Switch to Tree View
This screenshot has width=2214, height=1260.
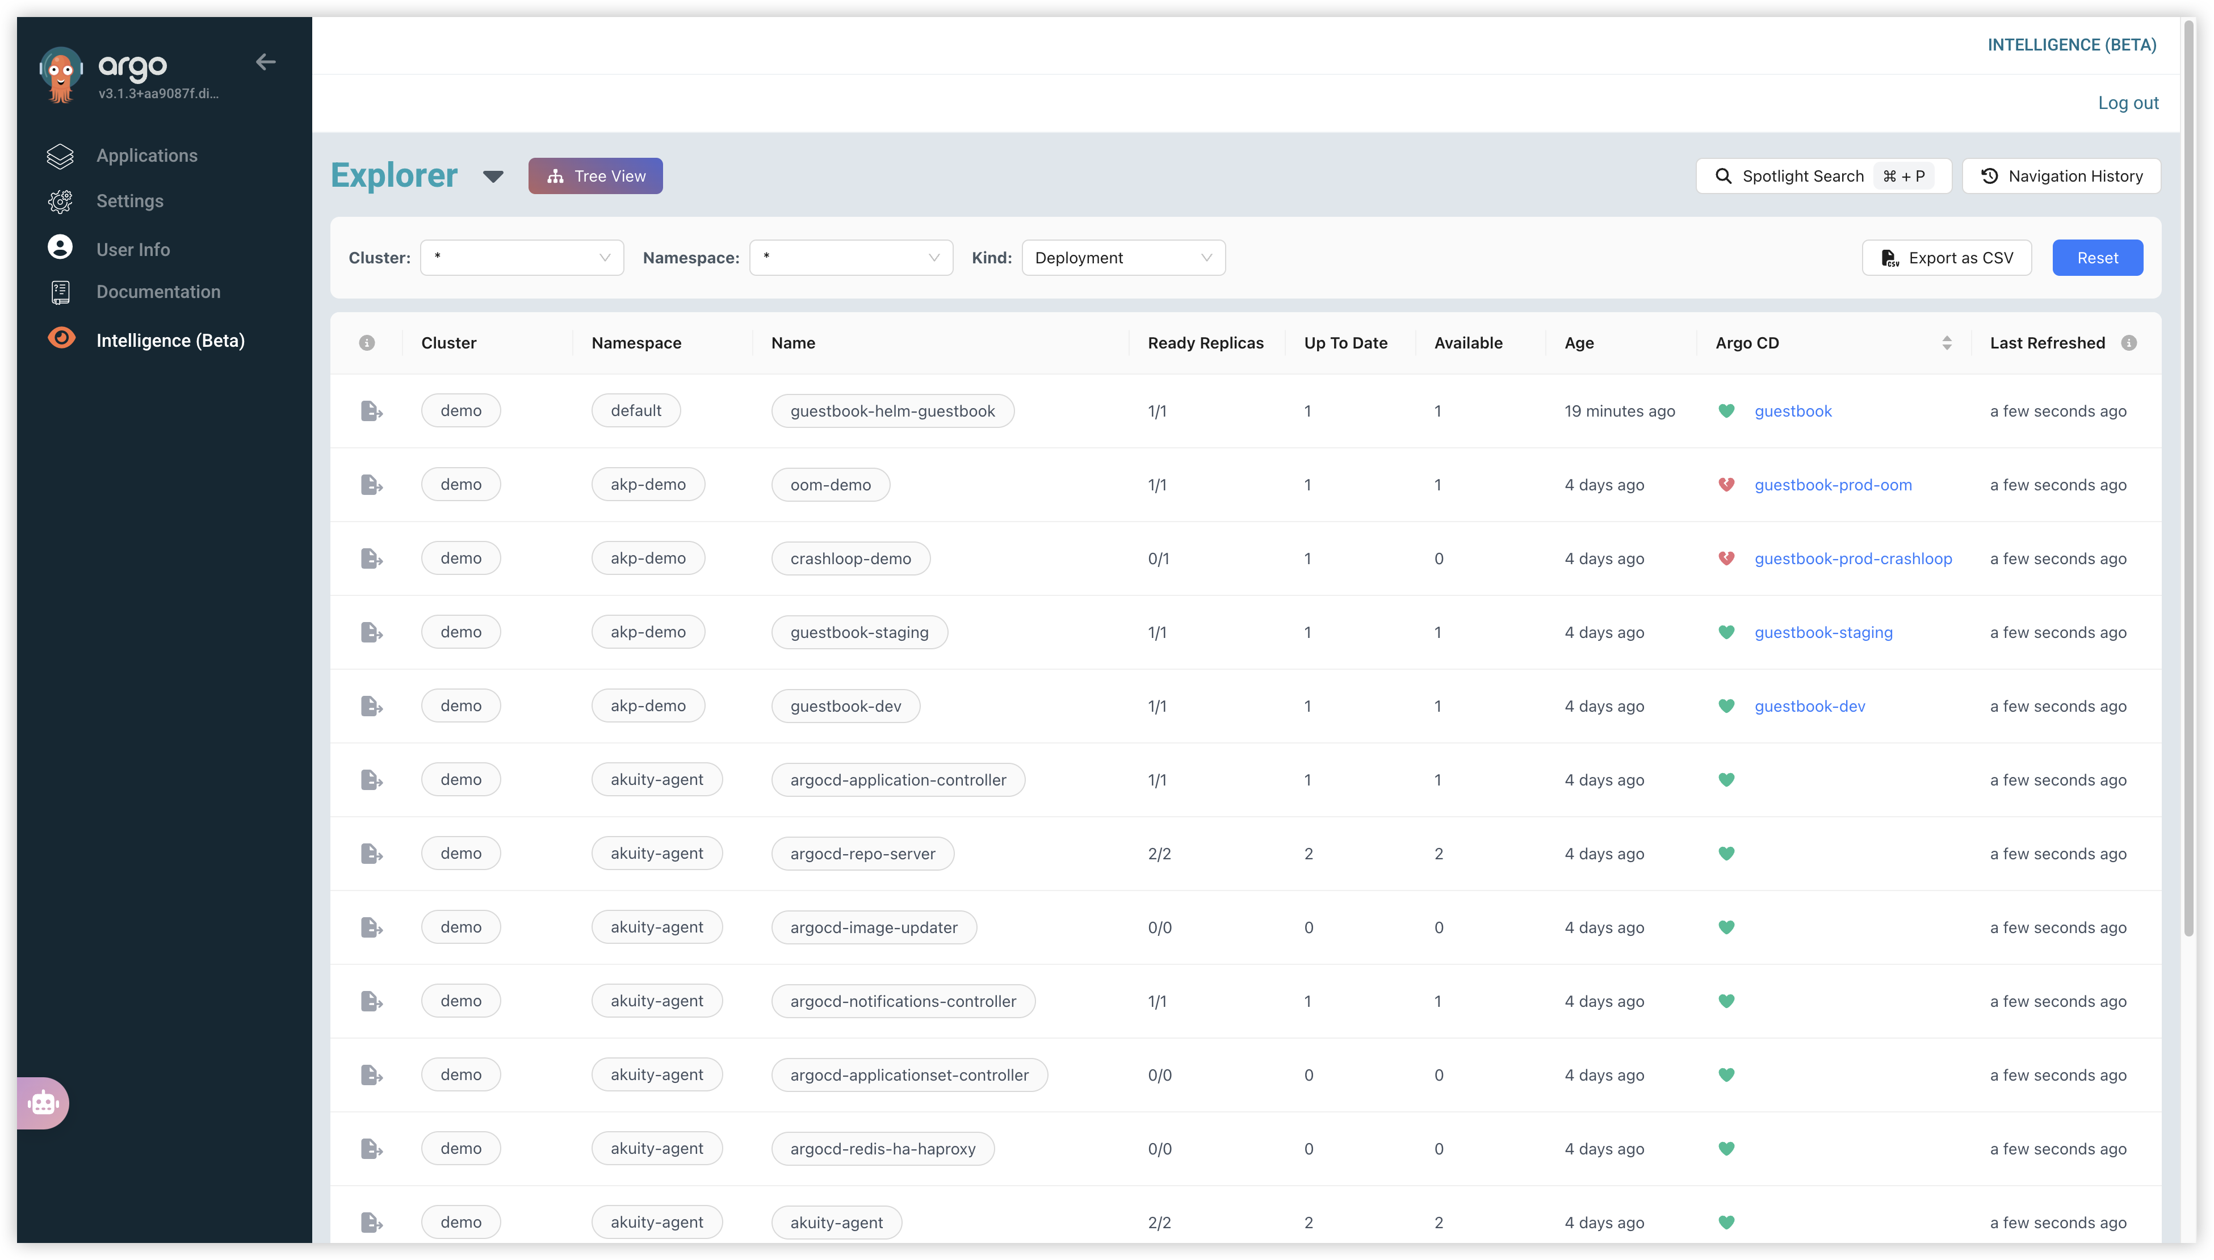pos(596,176)
